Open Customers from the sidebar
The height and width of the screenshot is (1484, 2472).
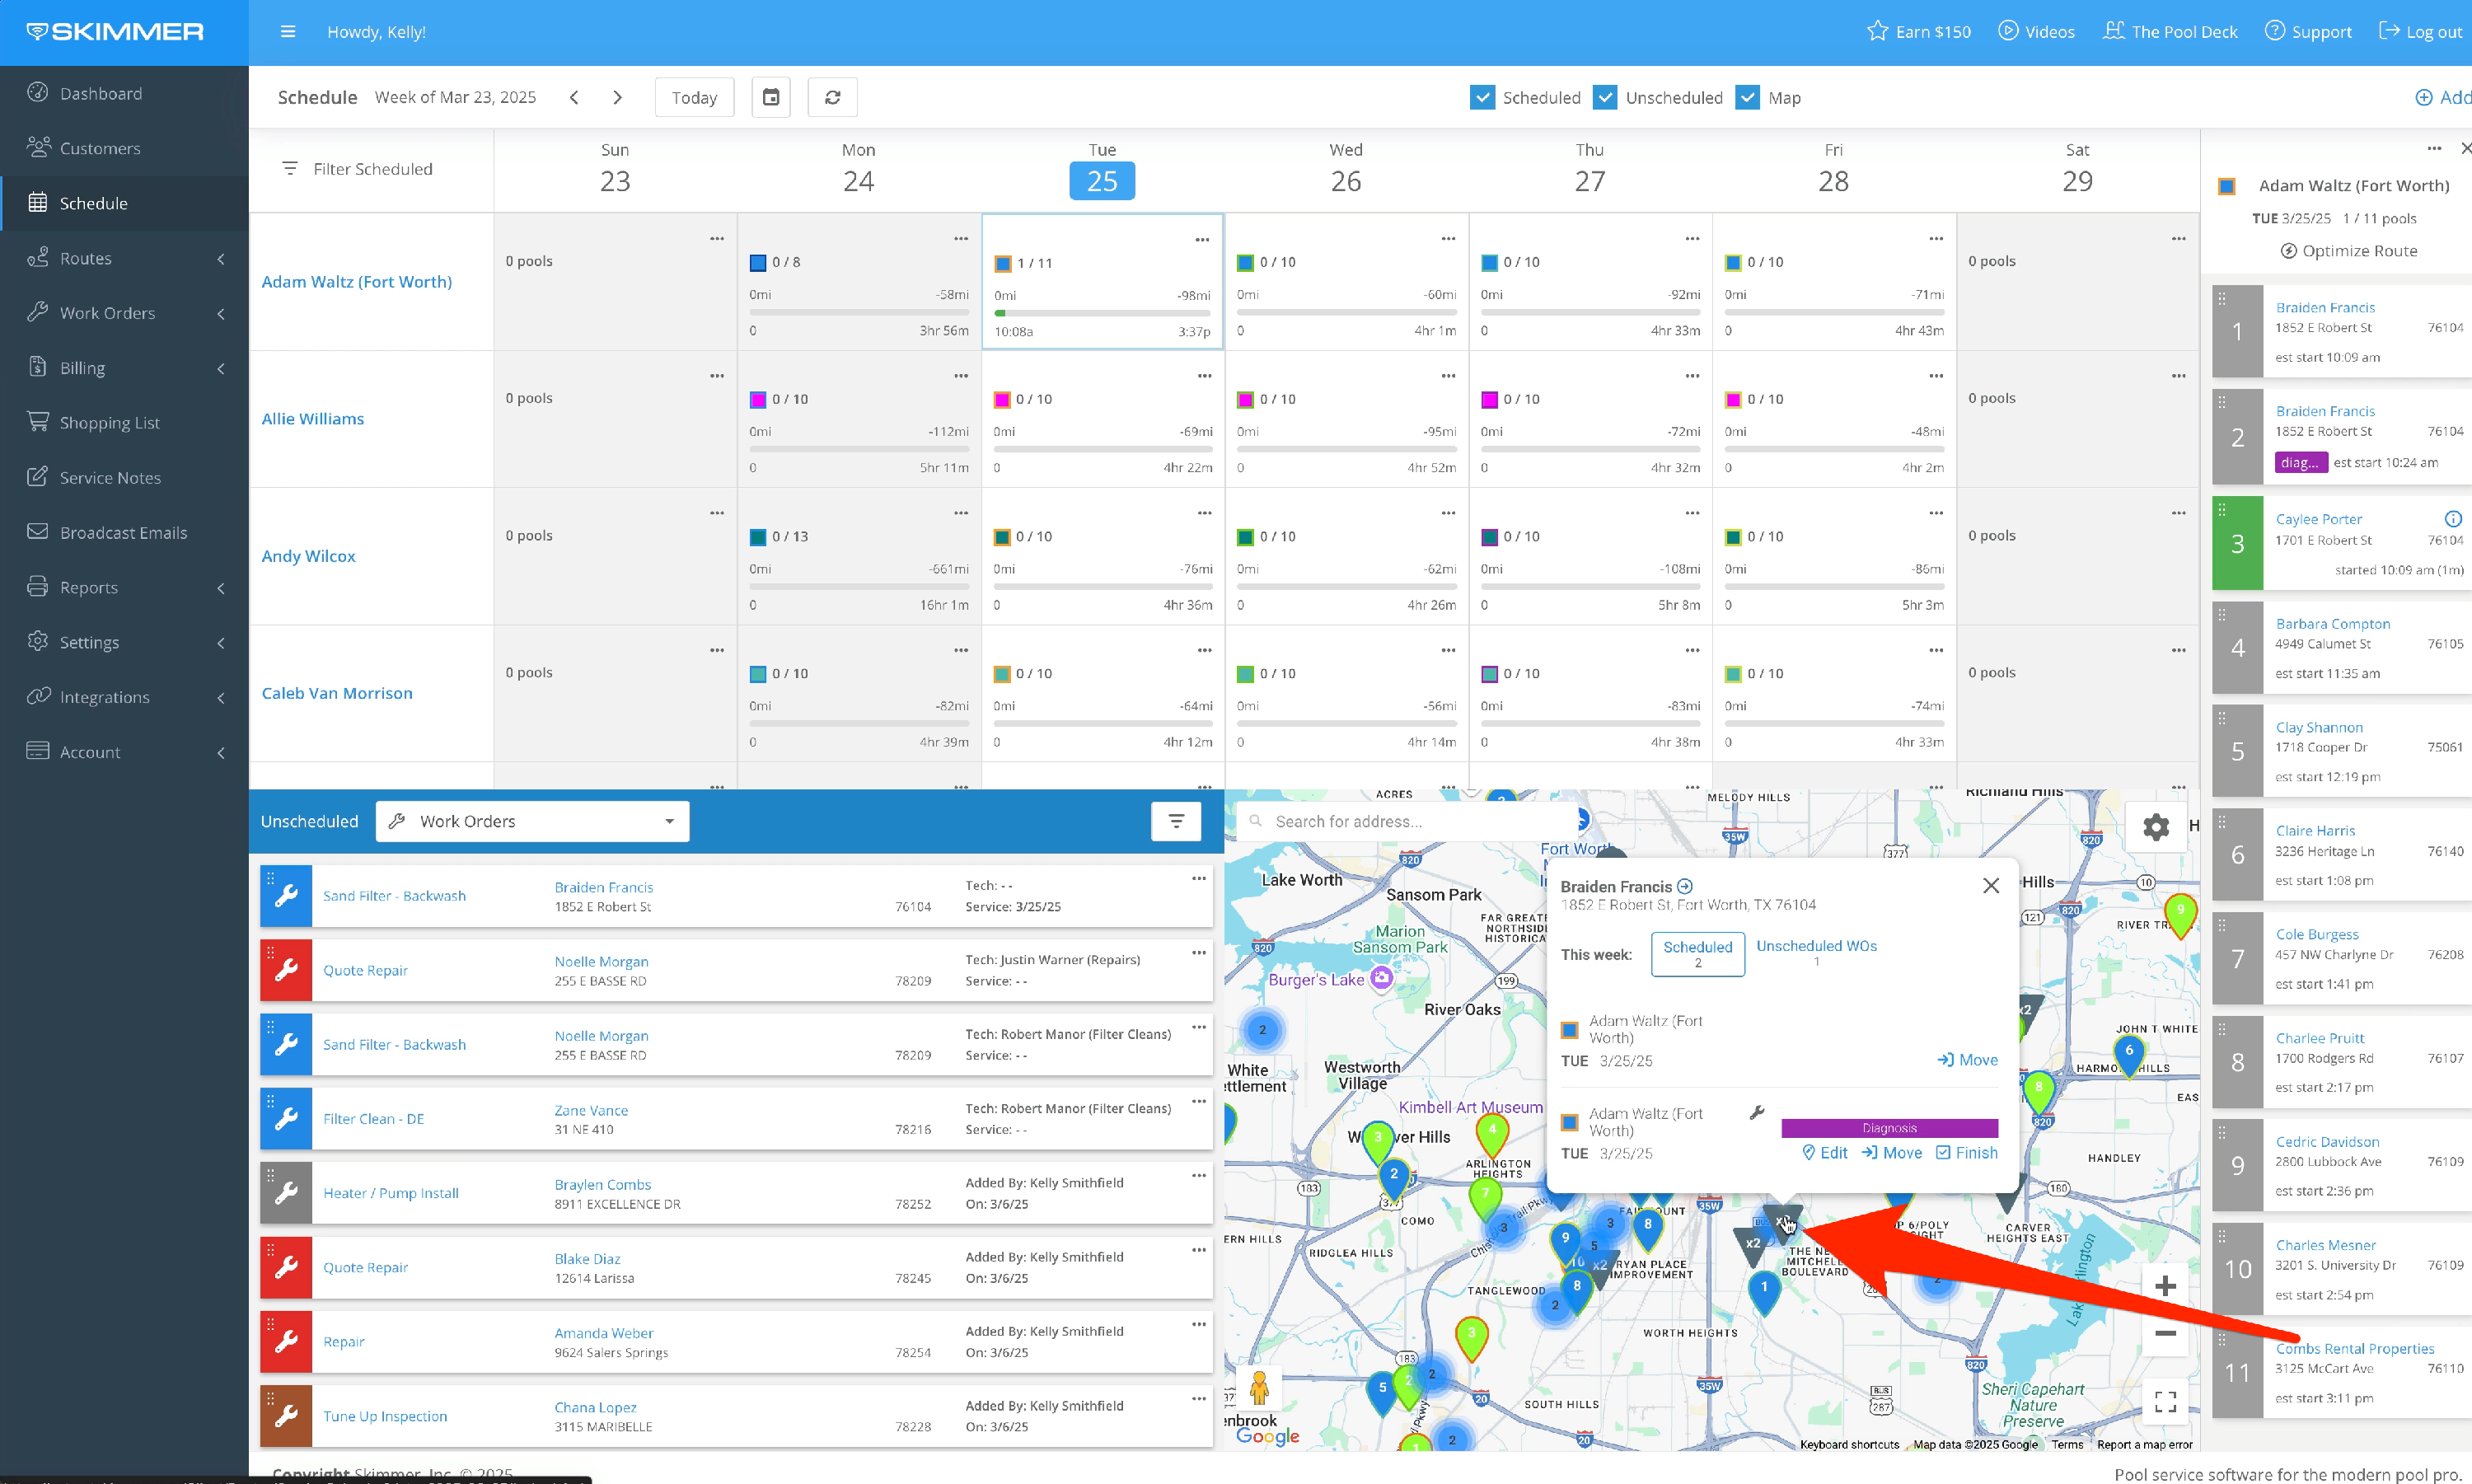click(x=100, y=148)
